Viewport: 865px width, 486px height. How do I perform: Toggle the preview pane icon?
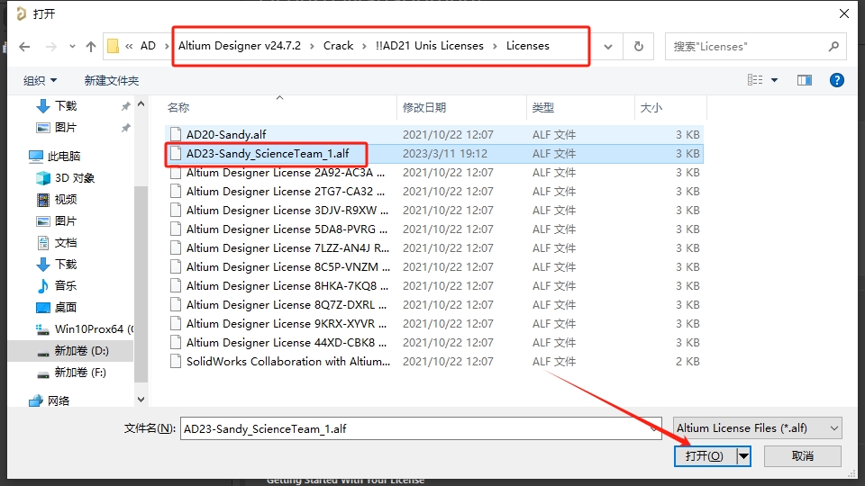pyautogui.click(x=805, y=80)
